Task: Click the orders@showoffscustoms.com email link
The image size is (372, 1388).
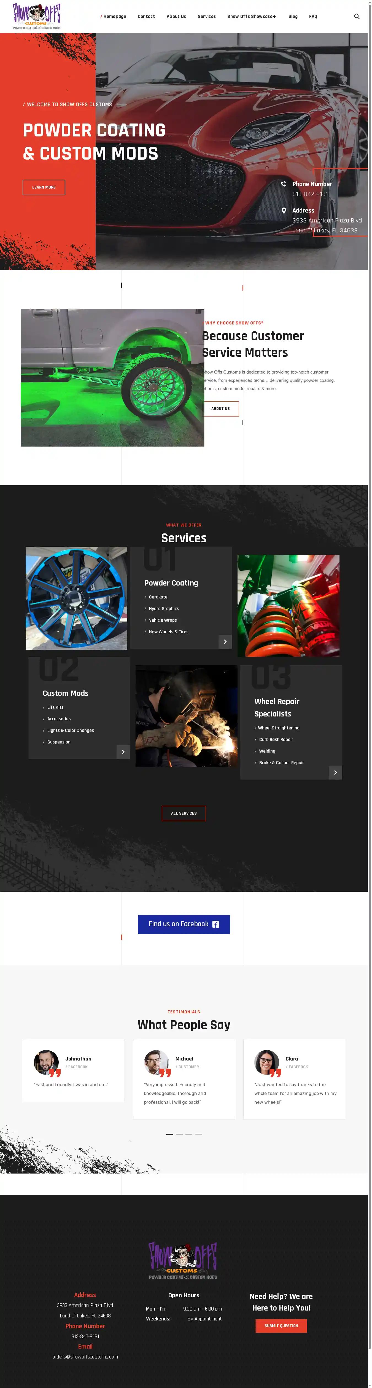Action: tap(85, 1357)
